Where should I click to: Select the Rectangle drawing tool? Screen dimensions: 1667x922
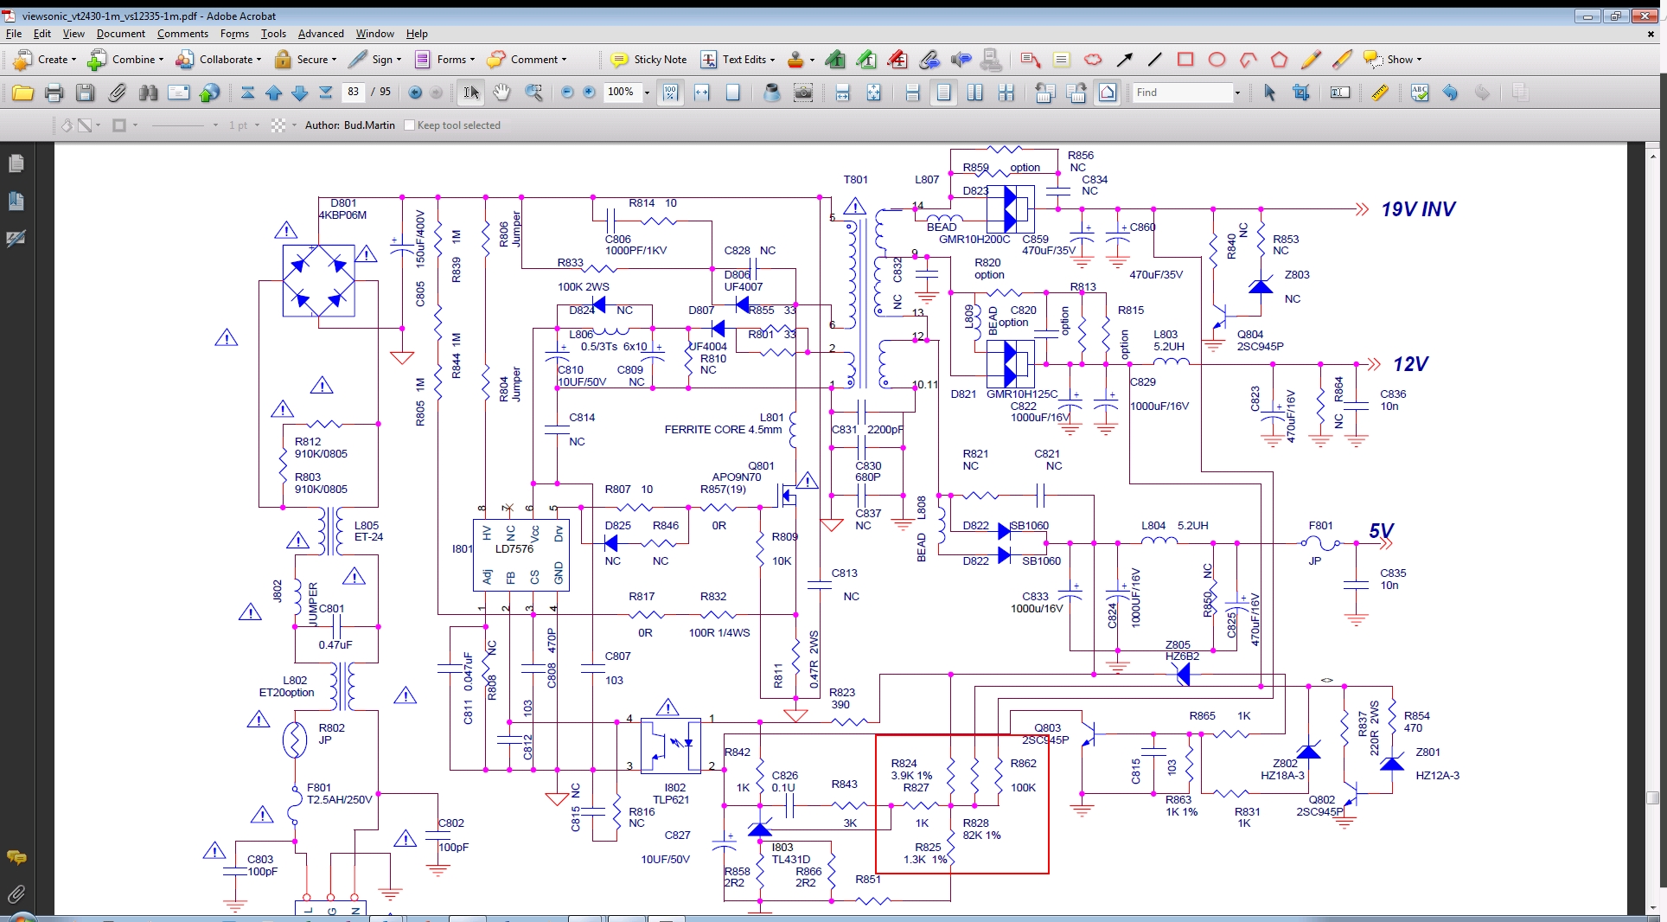1185,60
